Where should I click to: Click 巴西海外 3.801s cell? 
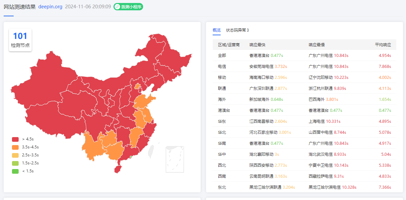point(323,100)
